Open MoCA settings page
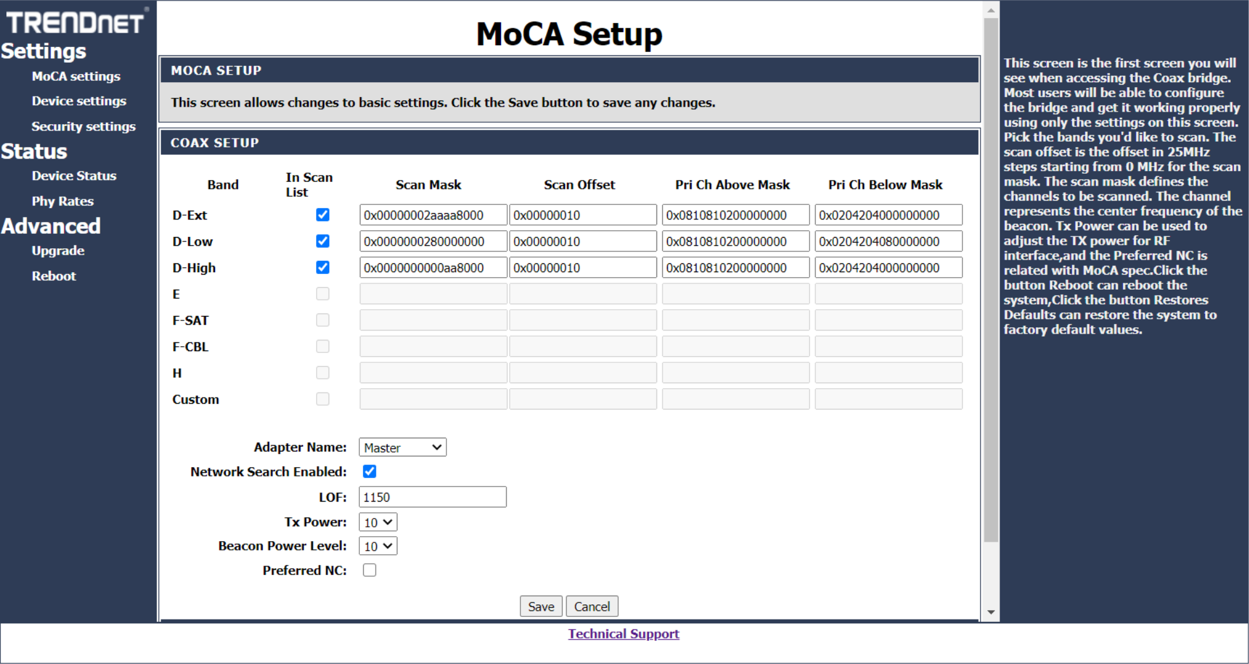The image size is (1249, 664). coord(76,76)
